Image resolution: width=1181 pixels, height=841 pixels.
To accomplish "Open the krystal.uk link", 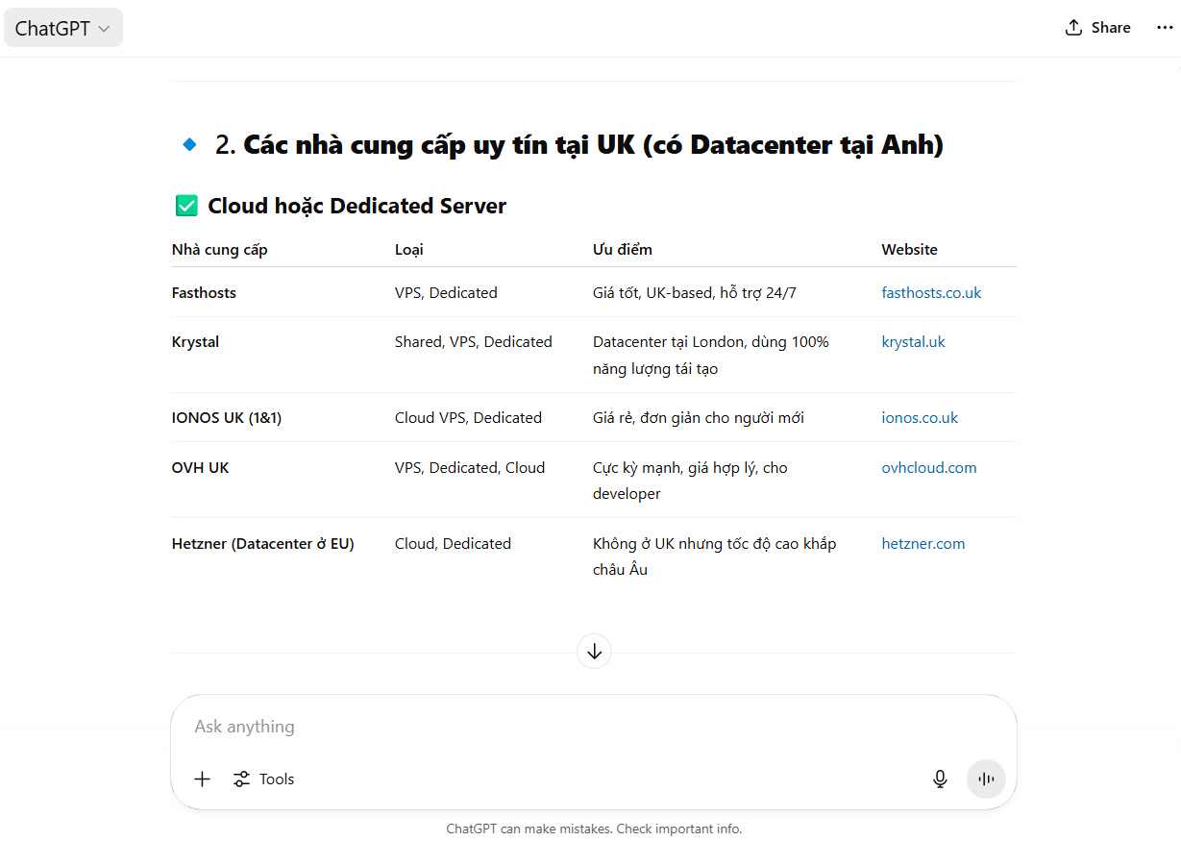I will click(913, 342).
